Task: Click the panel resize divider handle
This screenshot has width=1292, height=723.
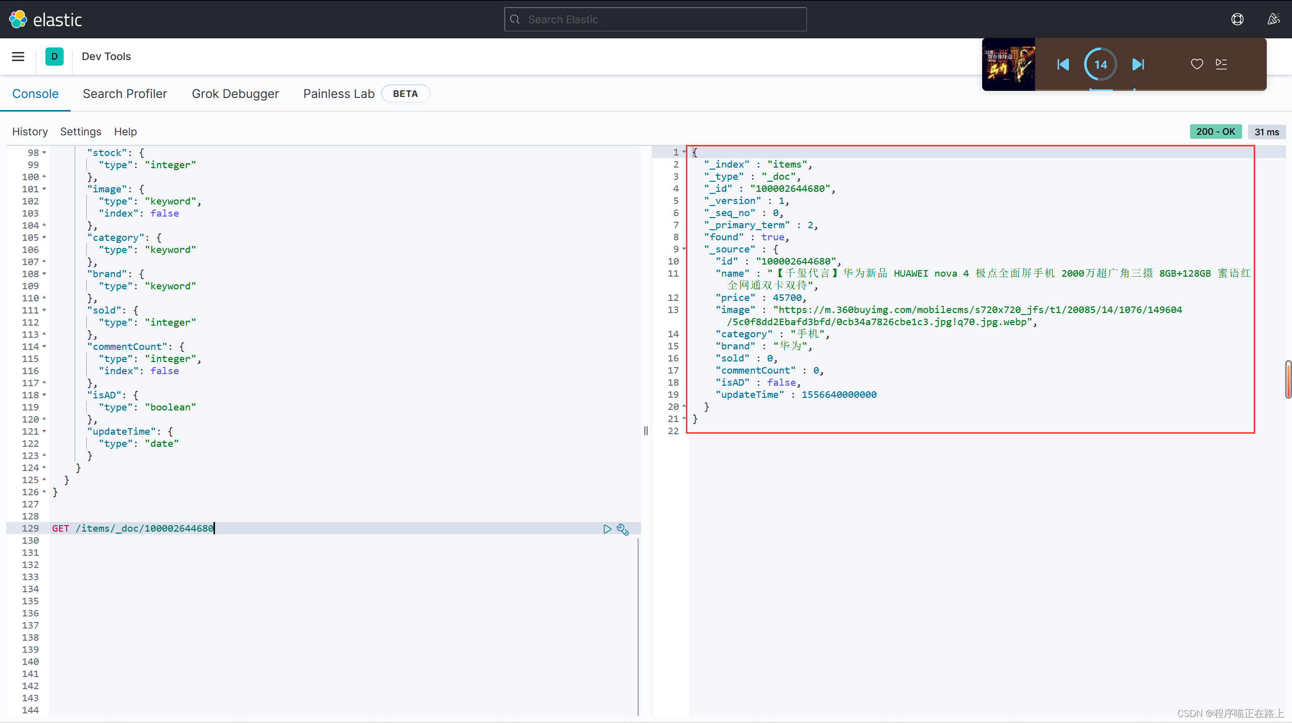Action: click(646, 431)
